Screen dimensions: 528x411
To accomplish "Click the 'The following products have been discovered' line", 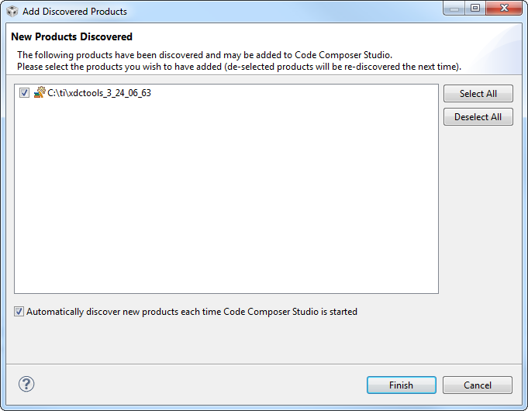I will coord(205,55).
